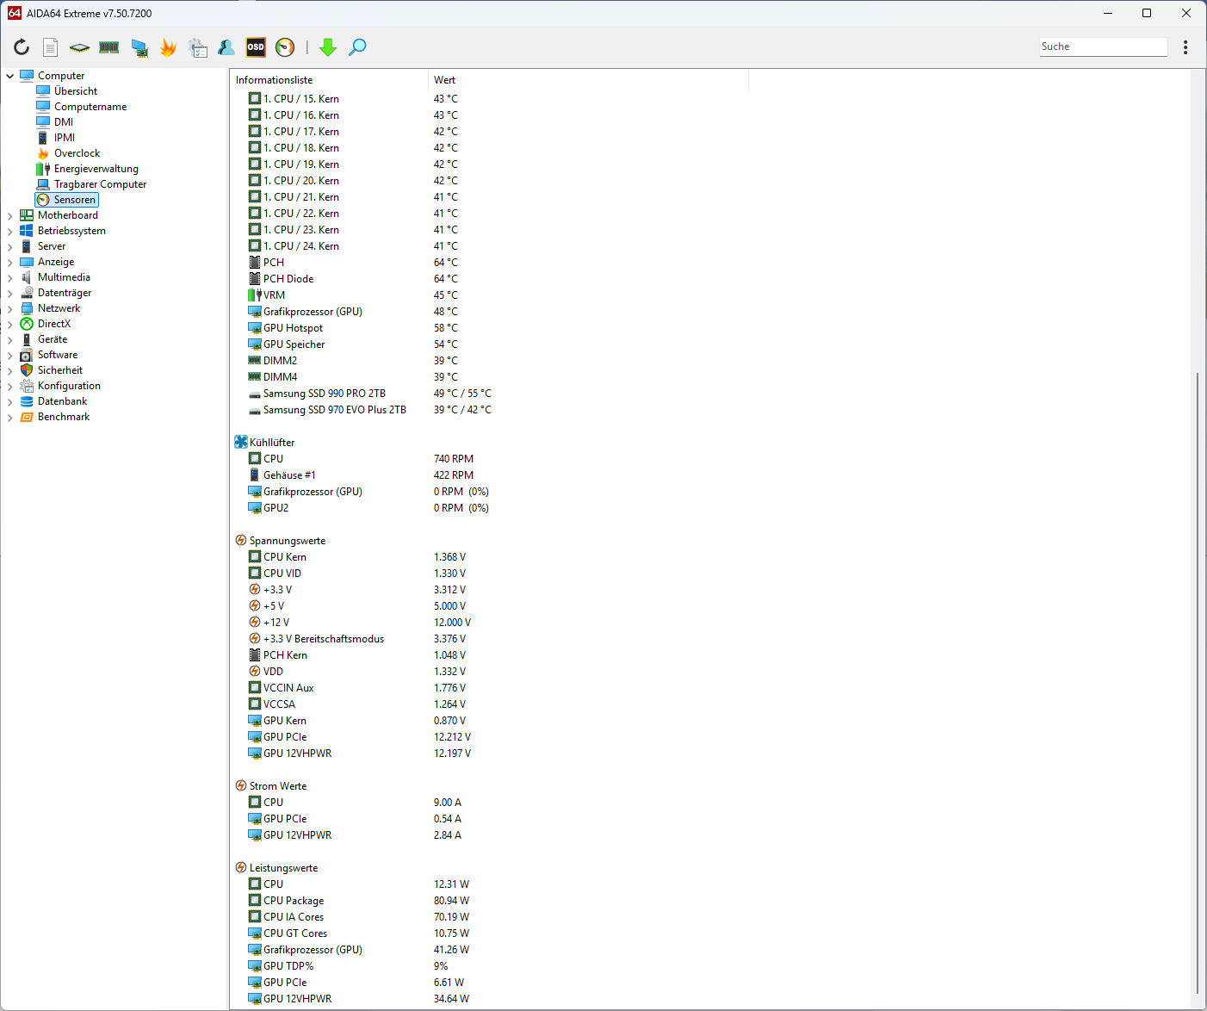This screenshot has height=1011, width=1207.
Task: Click the Sicherheit shield icon
Action: pyautogui.click(x=27, y=370)
